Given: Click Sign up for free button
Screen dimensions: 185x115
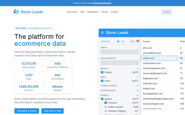Looking at the screenshot, I should coord(52,111).
